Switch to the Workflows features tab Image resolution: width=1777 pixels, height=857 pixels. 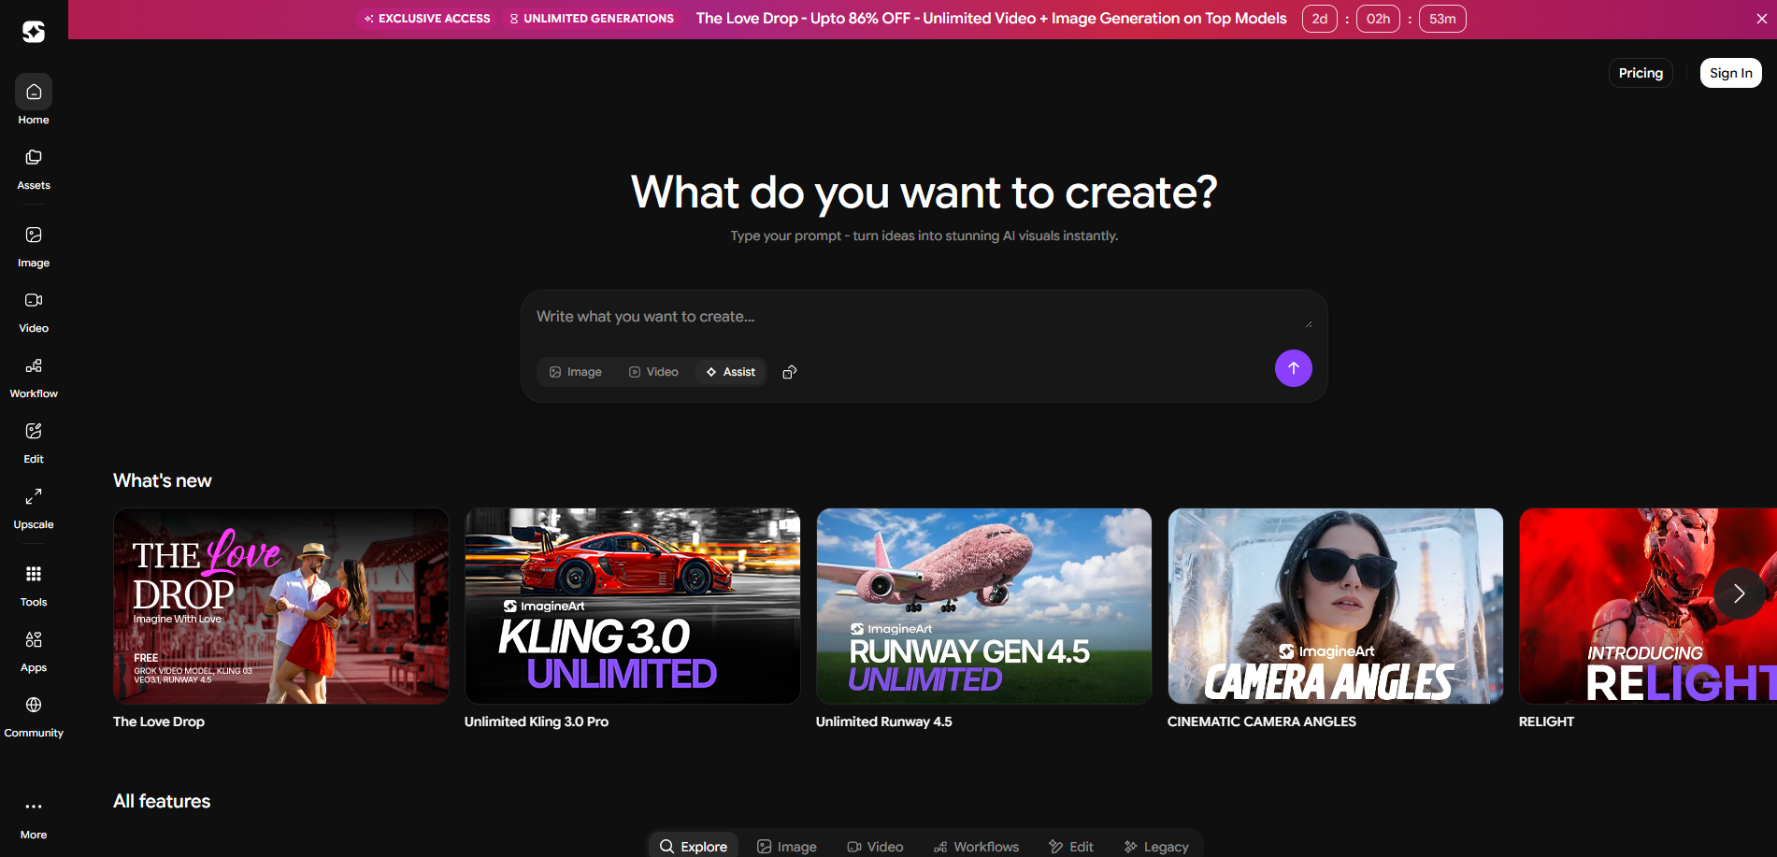pyautogui.click(x=976, y=847)
